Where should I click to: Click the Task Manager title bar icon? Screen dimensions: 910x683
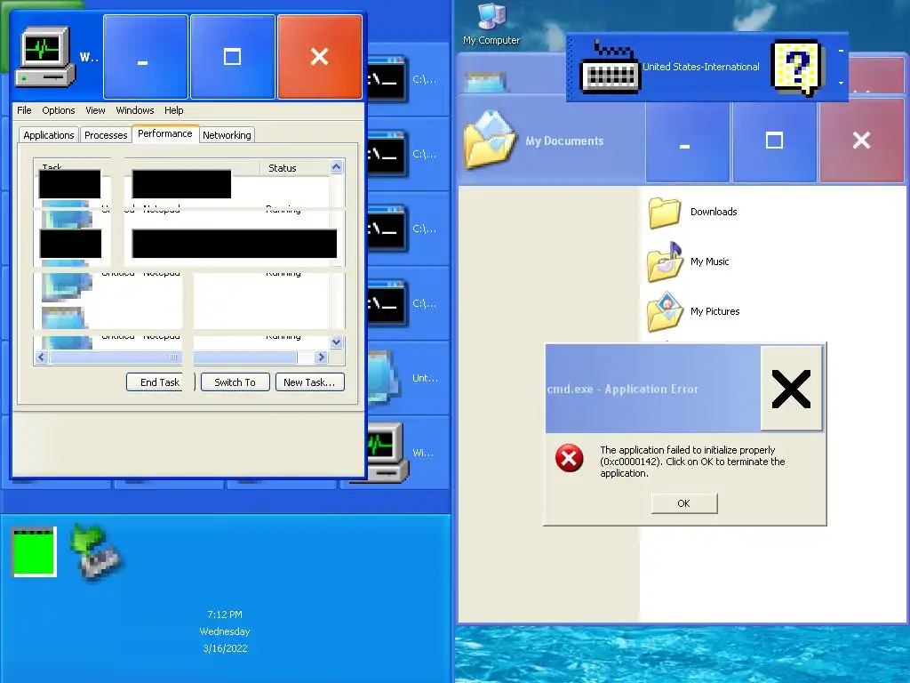(x=45, y=57)
